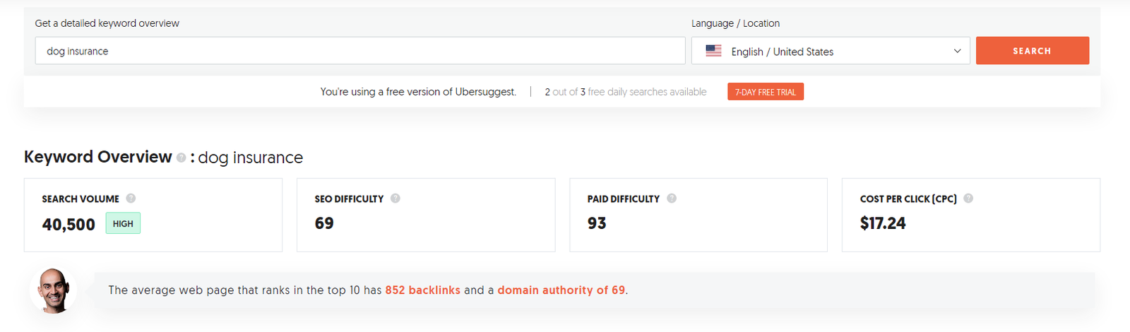This screenshot has width=1130, height=332.
Task: Click the United States flag icon
Action: [713, 51]
